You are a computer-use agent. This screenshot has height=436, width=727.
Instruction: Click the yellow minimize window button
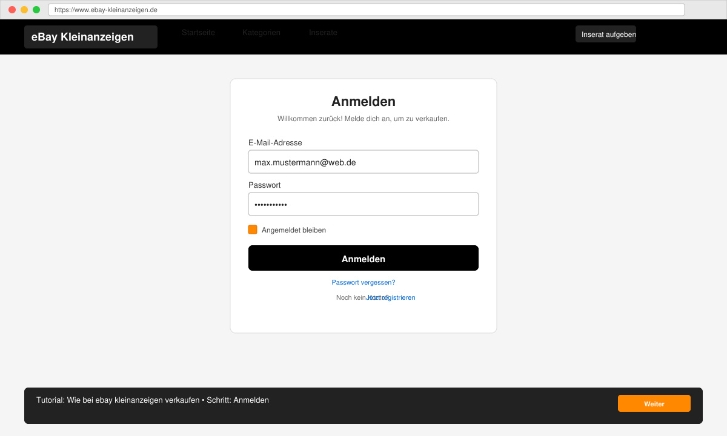[x=24, y=10]
